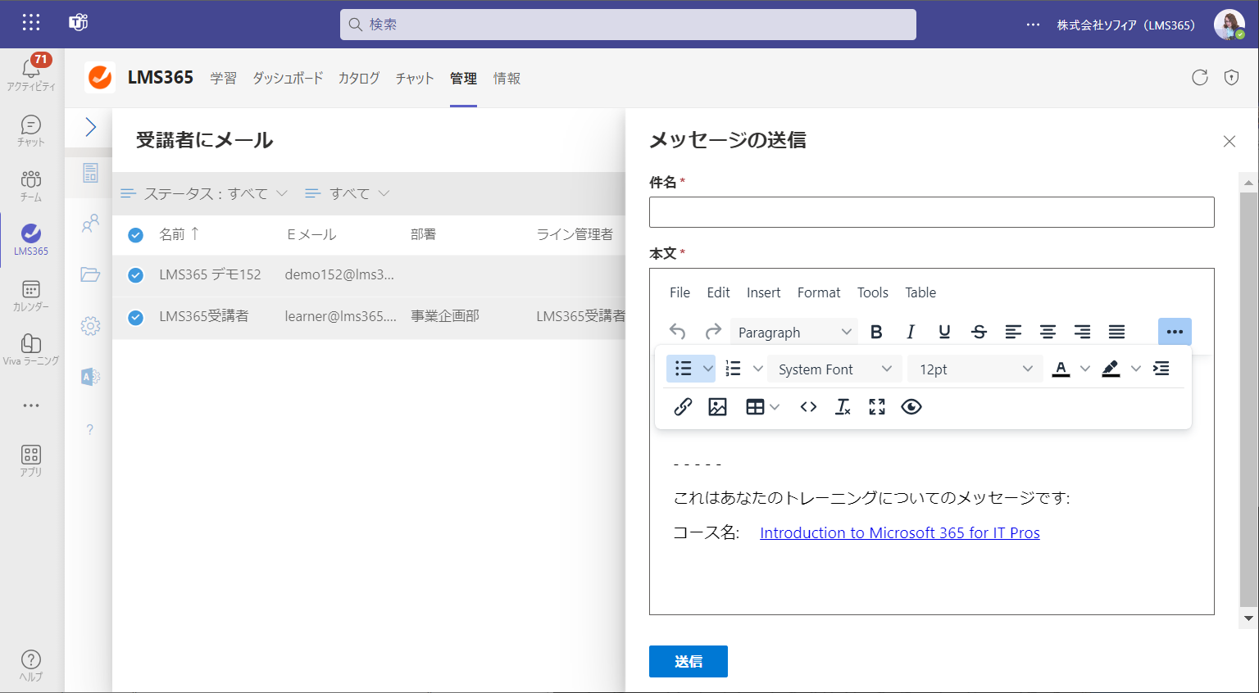Toggle bold formatting
This screenshot has width=1259, height=693.
(876, 332)
